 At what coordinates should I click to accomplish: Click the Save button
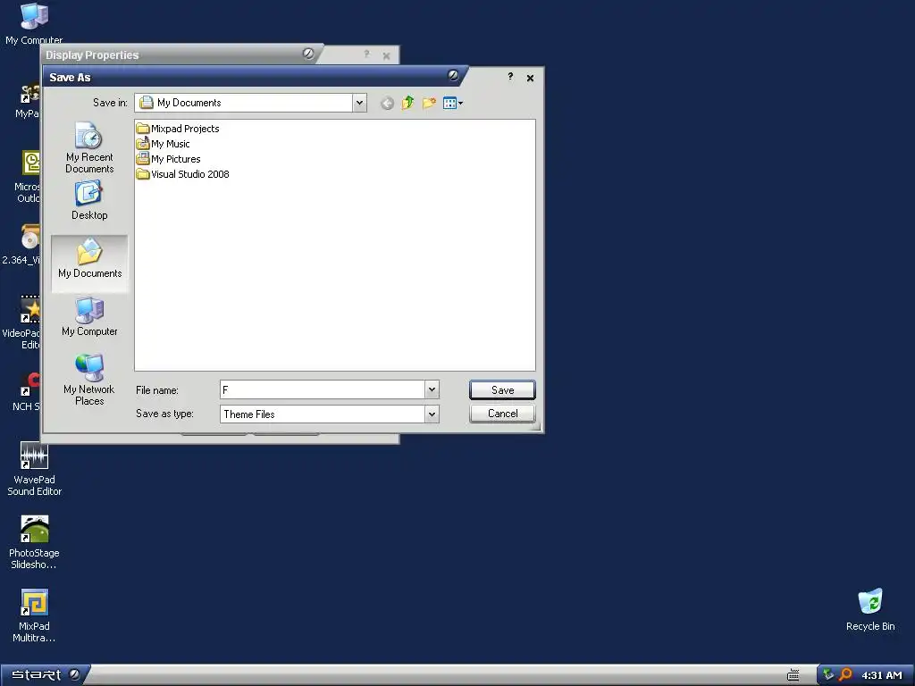click(x=502, y=389)
